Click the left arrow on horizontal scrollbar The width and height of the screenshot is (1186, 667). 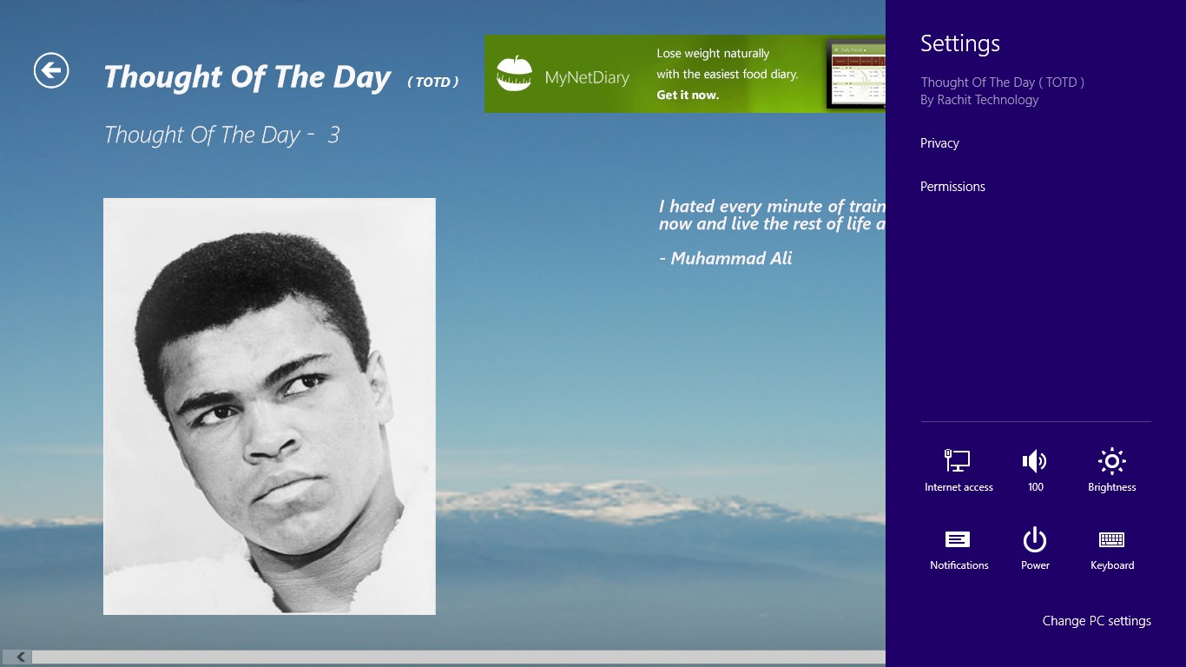pos(17,657)
